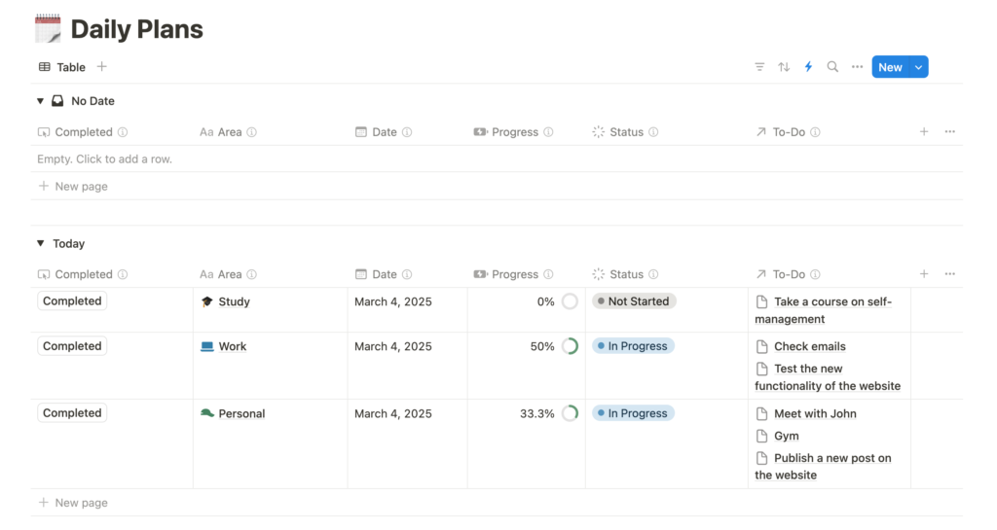Add a property in Today table header
The image size is (997, 530).
pos(924,274)
